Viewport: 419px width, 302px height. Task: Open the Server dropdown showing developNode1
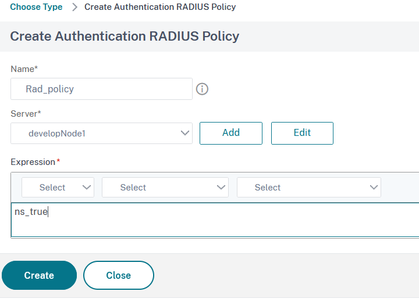tap(101, 133)
